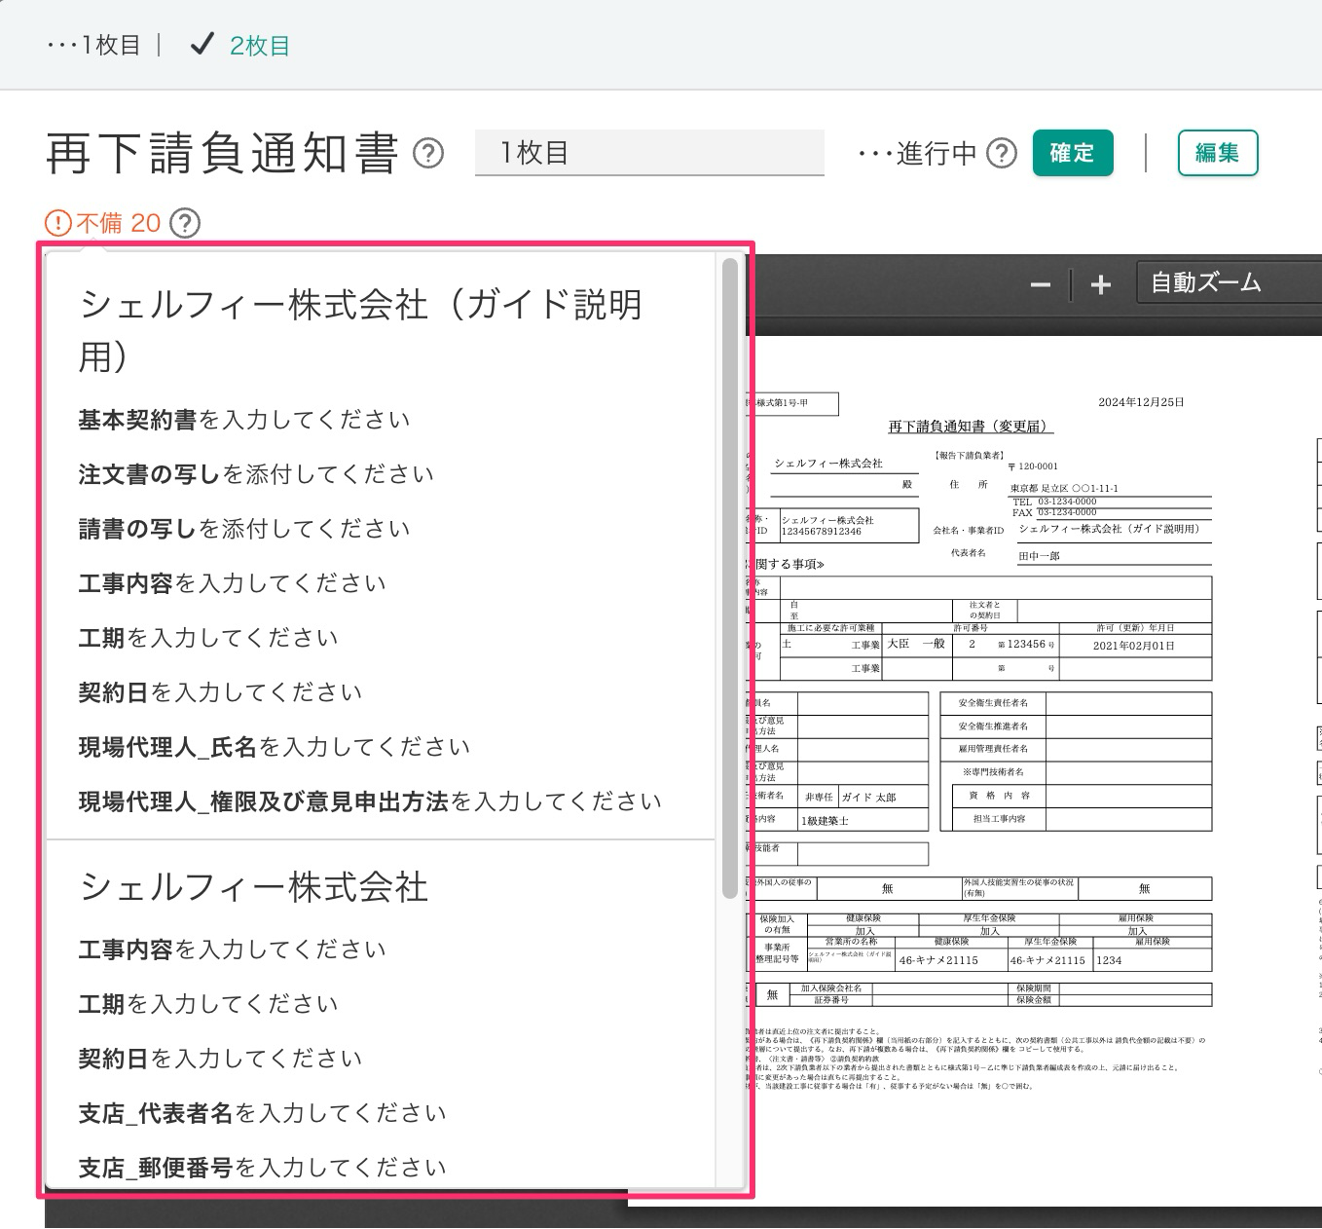Click the 確定 confirm button
This screenshot has width=1322, height=1229.
tap(1073, 153)
